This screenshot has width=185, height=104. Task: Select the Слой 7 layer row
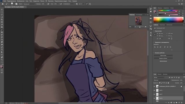point(168,94)
